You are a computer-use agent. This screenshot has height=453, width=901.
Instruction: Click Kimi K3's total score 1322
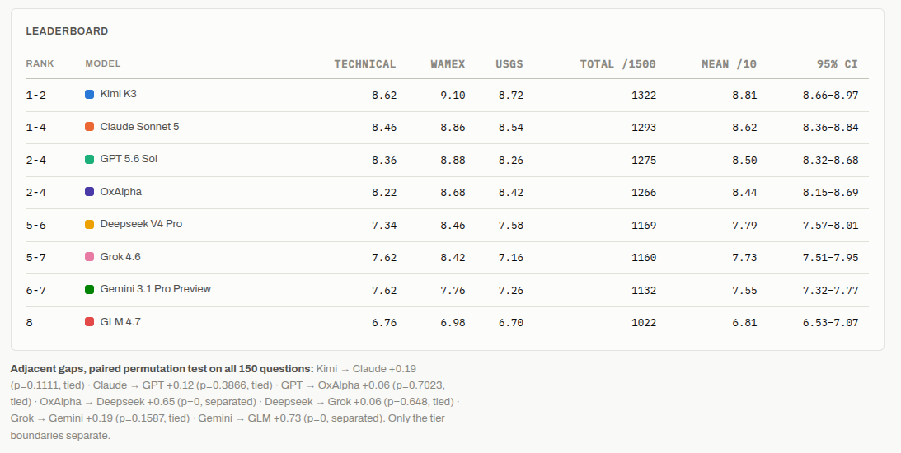pyautogui.click(x=644, y=96)
